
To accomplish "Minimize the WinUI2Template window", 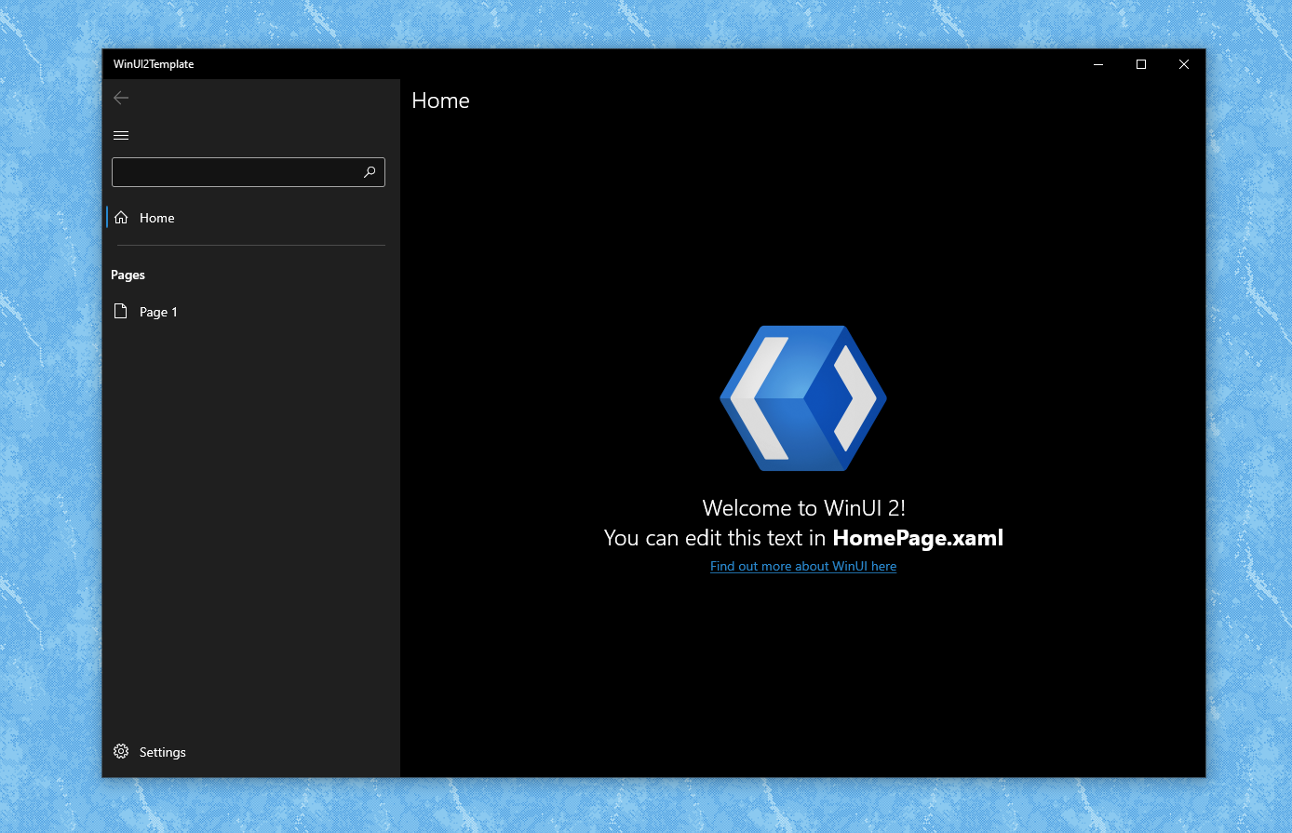I will (1098, 64).
